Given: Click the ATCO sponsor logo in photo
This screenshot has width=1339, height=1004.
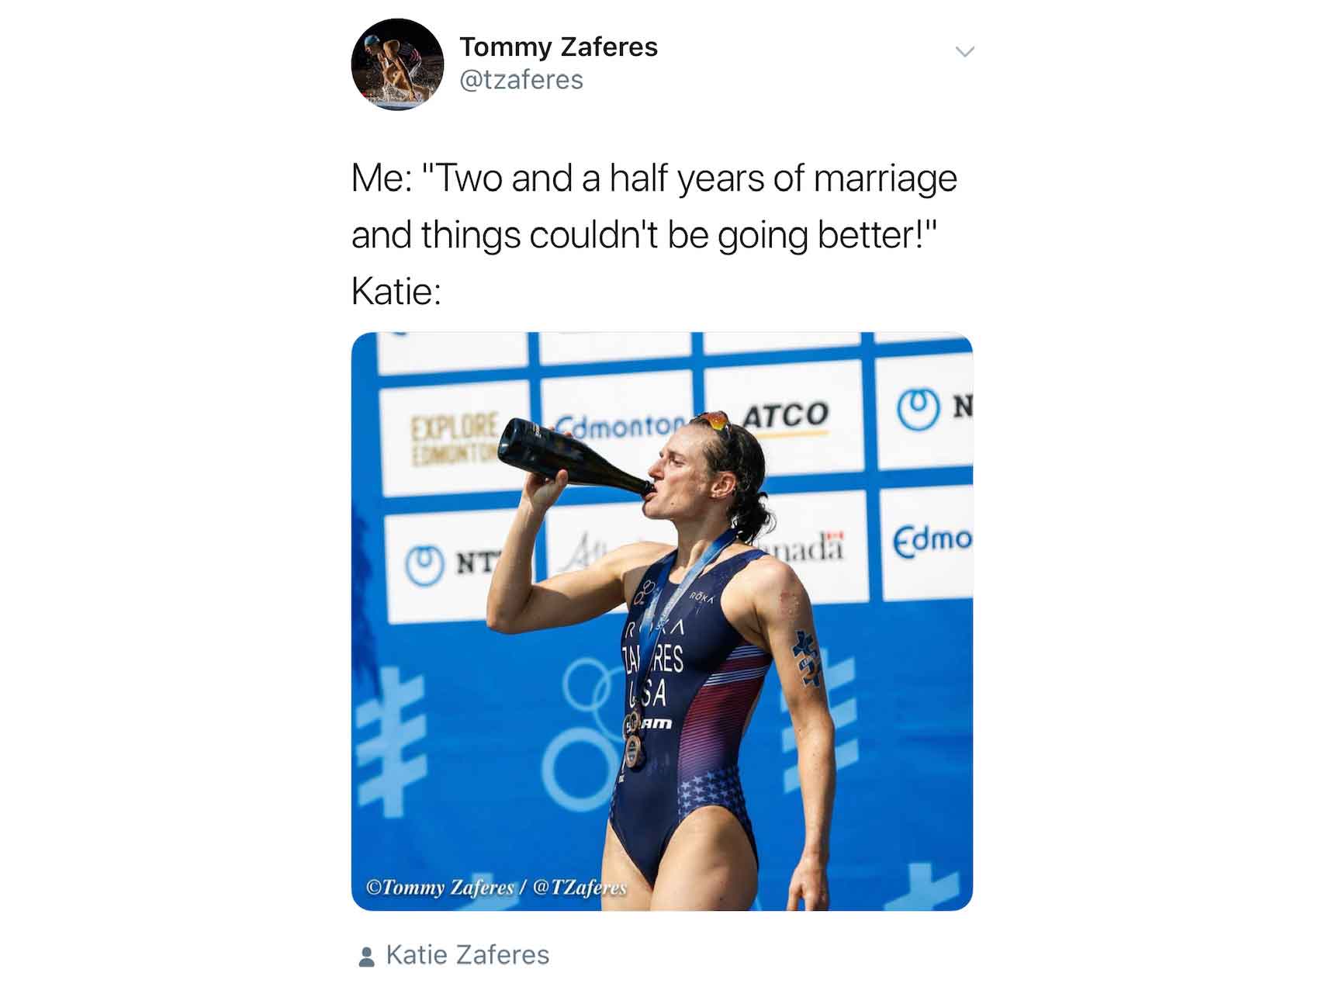Looking at the screenshot, I should (786, 415).
